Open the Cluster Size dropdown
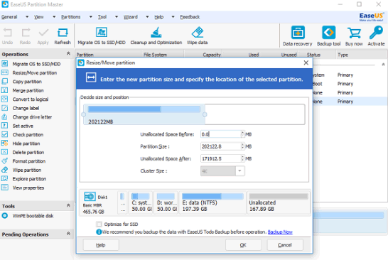The height and width of the screenshot is (260, 388). (x=239, y=171)
